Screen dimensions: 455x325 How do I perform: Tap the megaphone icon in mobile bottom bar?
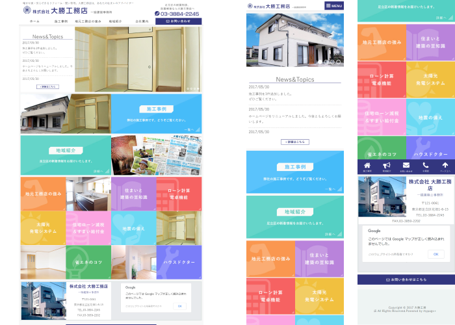pos(387,165)
